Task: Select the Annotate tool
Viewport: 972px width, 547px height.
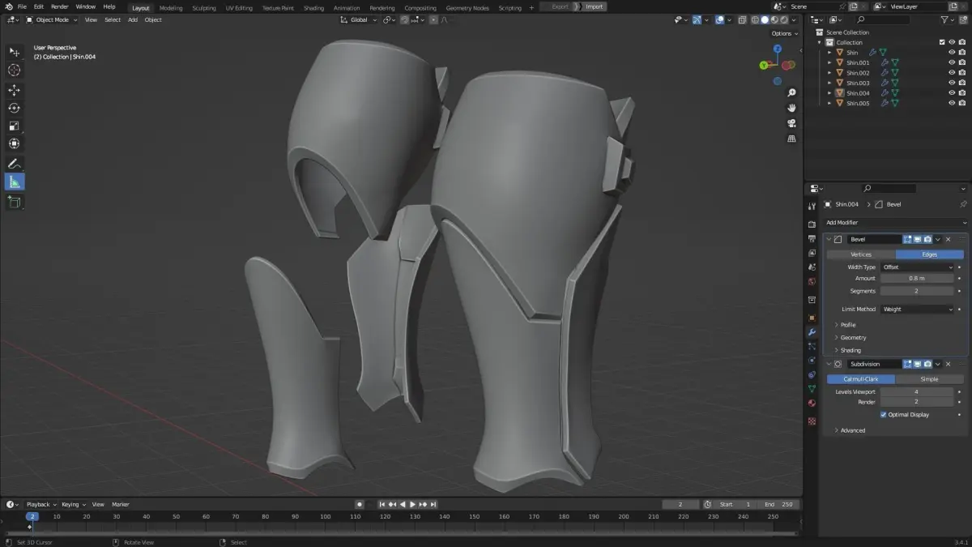Action: [15, 164]
